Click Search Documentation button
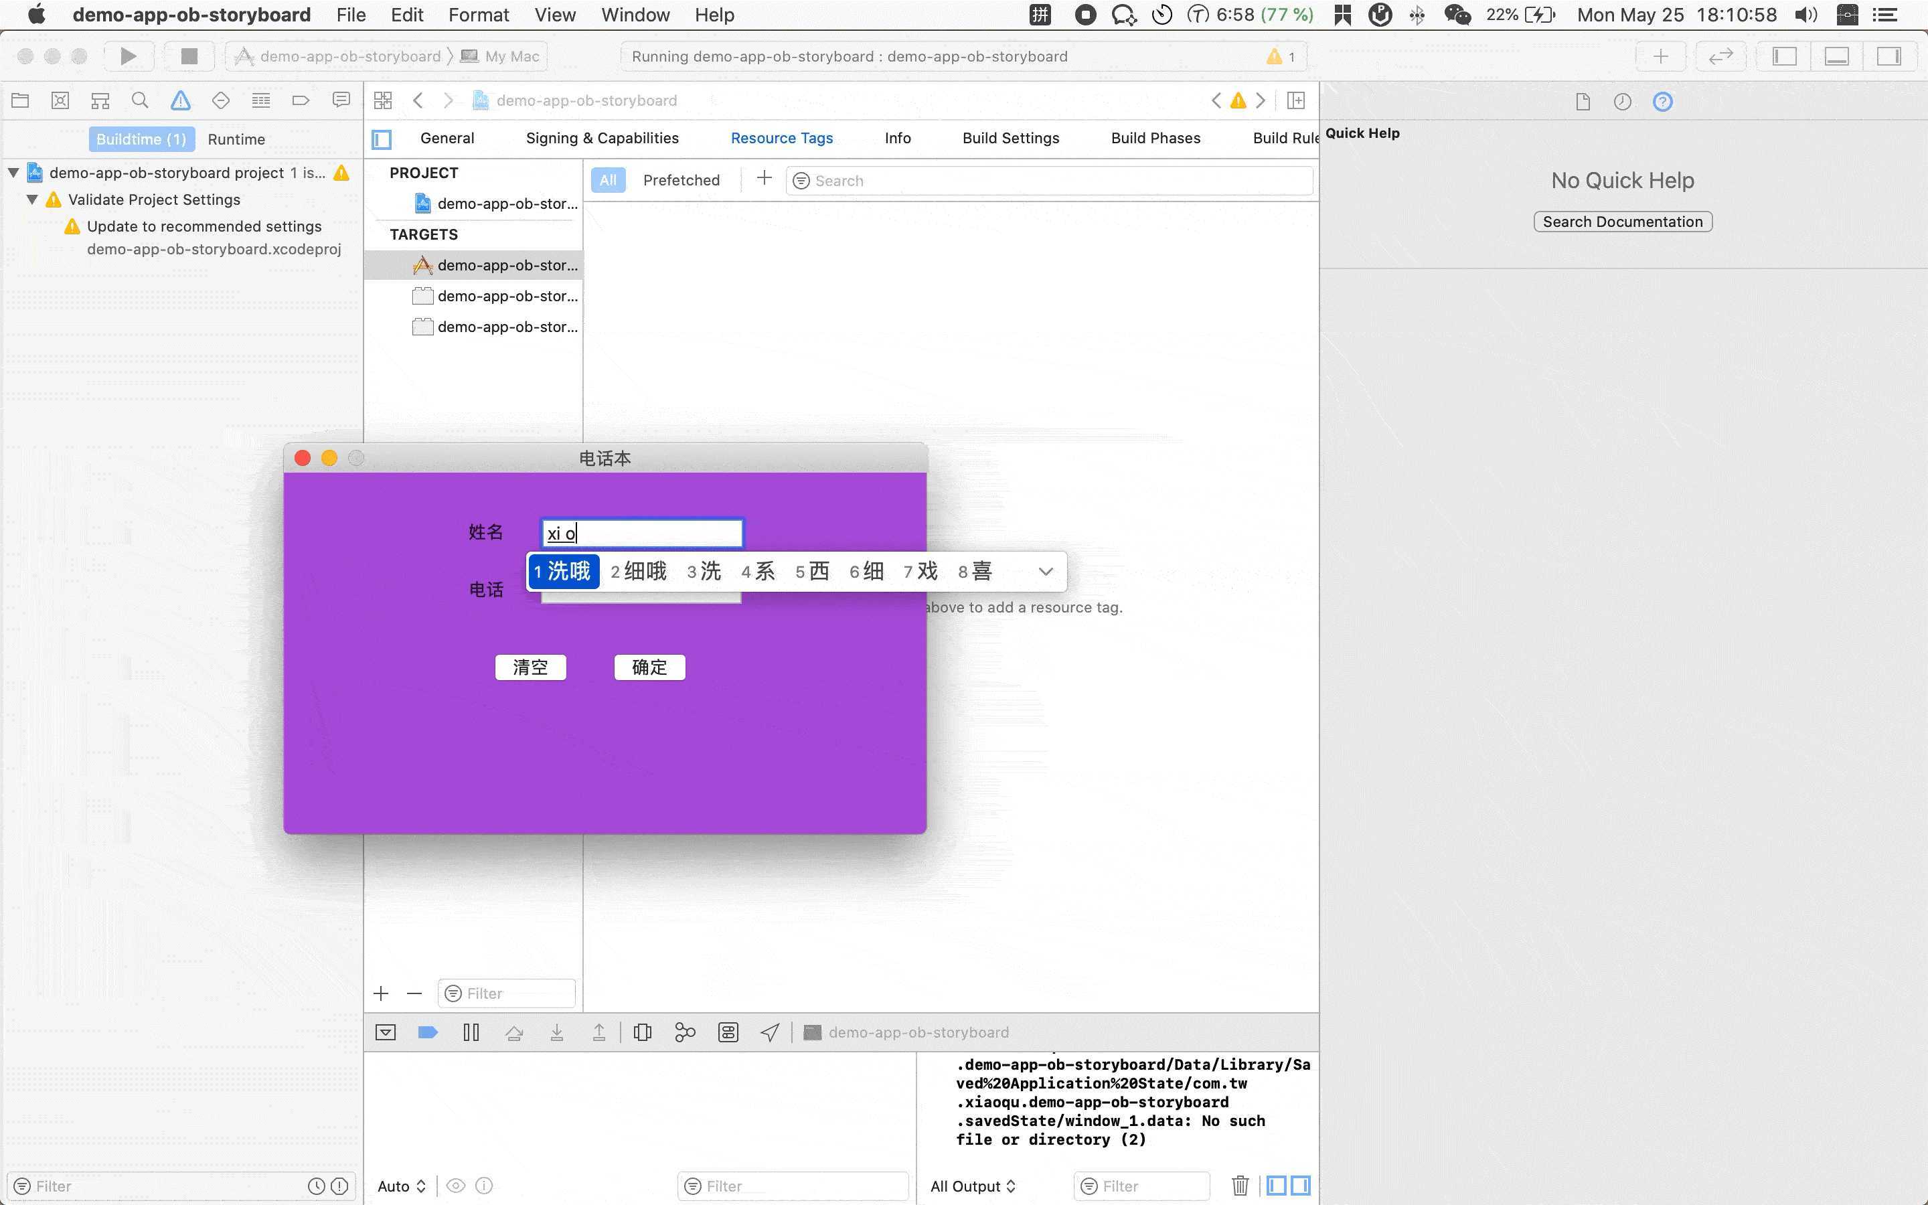 click(1622, 222)
